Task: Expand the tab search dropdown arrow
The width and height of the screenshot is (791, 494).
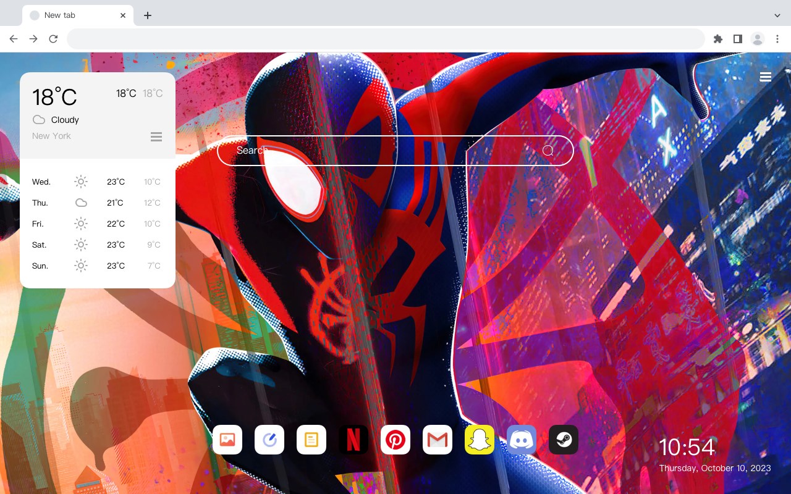Action: coord(777,15)
